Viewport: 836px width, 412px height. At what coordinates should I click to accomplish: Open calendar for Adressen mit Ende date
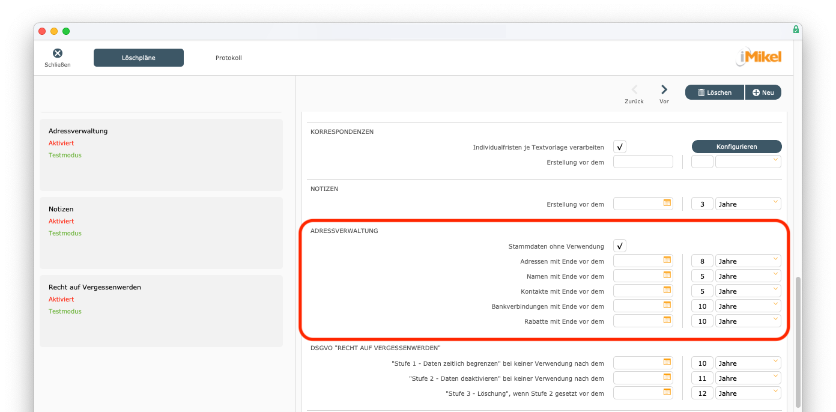pyautogui.click(x=667, y=260)
